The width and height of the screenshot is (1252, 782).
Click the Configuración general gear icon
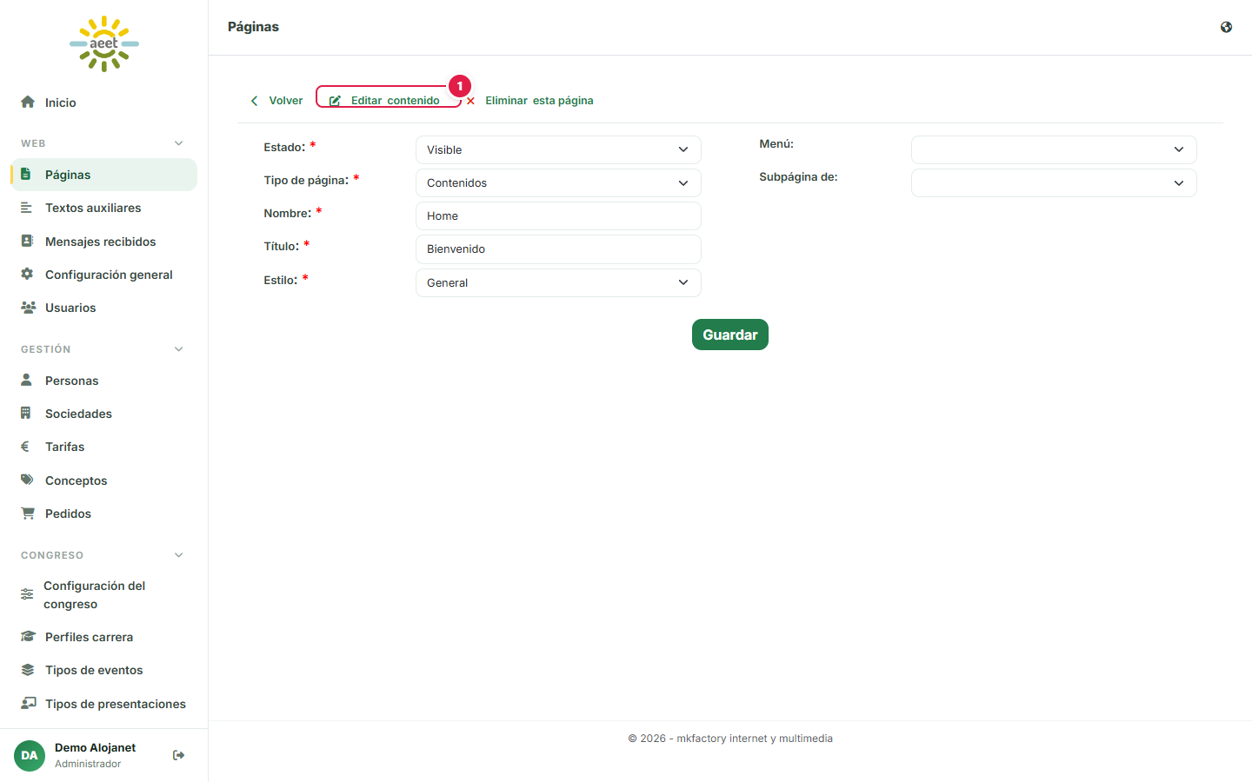[x=27, y=274]
